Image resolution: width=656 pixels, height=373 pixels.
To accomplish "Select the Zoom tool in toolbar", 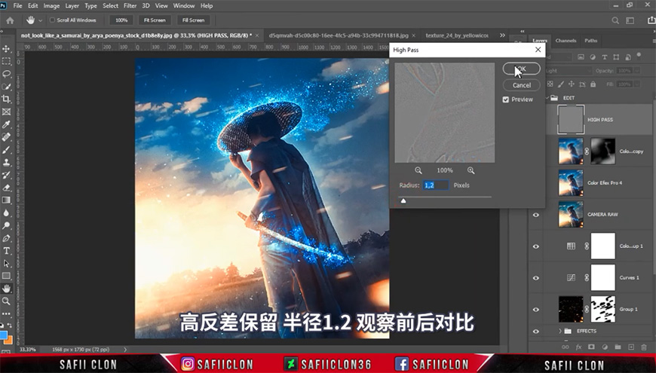I will (x=6, y=301).
